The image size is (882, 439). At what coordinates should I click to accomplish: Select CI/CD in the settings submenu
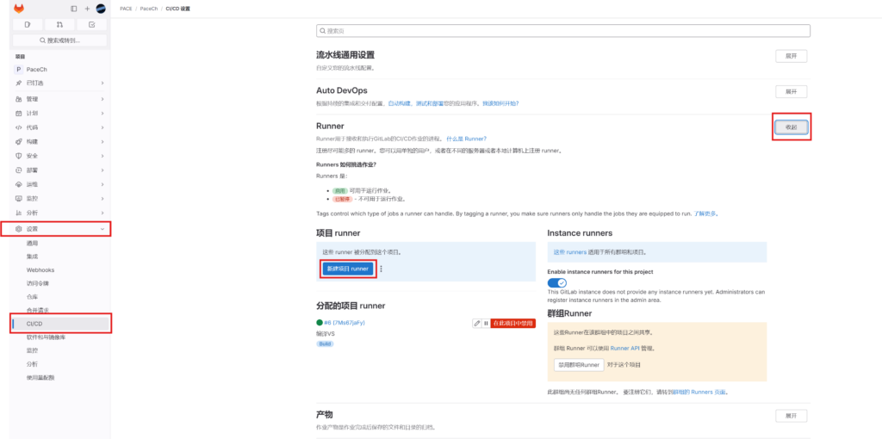tap(35, 323)
